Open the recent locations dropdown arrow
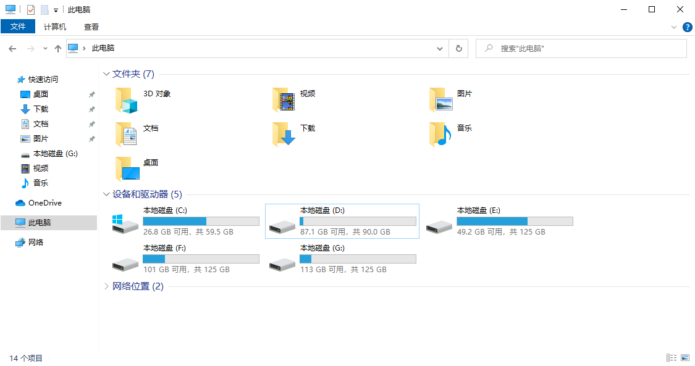Image resolution: width=695 pixels, height=366 pixels. [45, 49]
